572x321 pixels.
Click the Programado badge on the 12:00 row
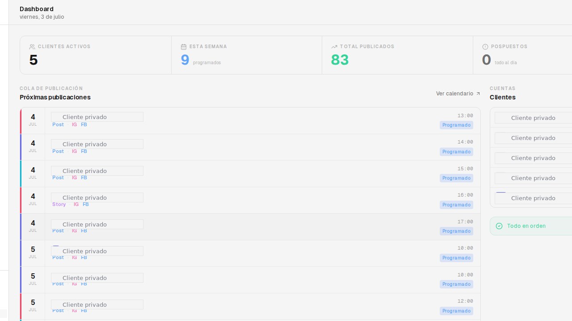coord(456,311)
